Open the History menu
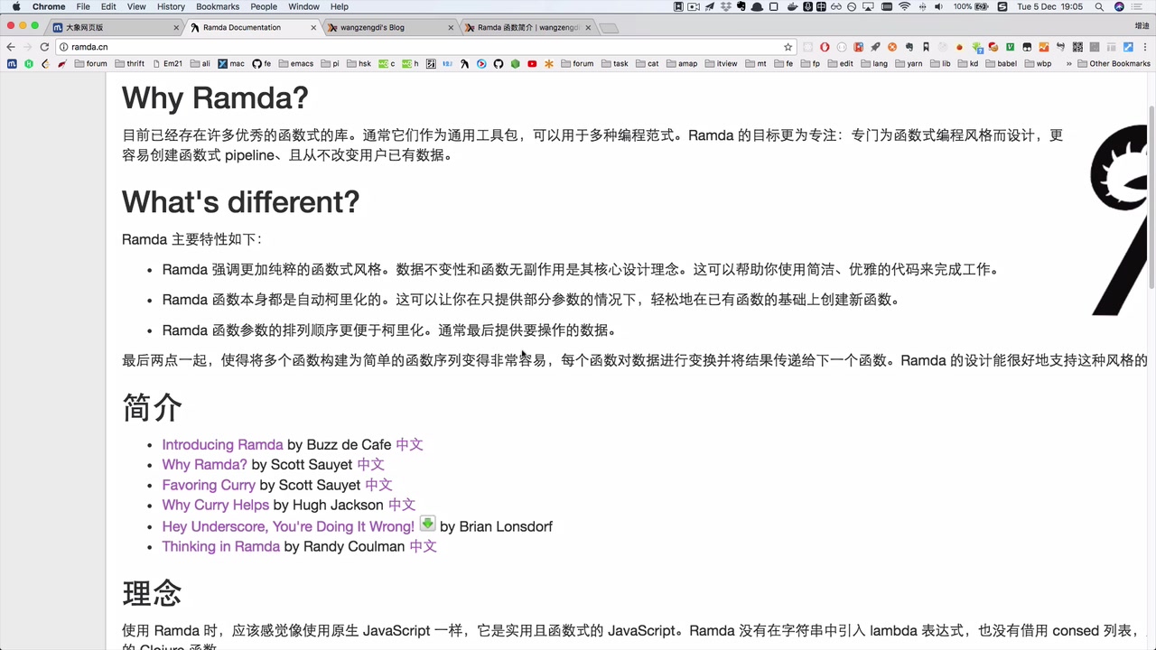Image resolution: width=1156 pixels, height=650 pixels. pos(171,6)
